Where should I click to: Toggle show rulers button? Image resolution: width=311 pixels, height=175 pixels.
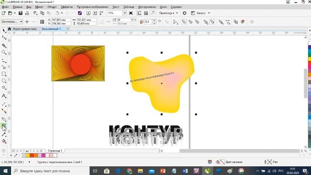139,13
